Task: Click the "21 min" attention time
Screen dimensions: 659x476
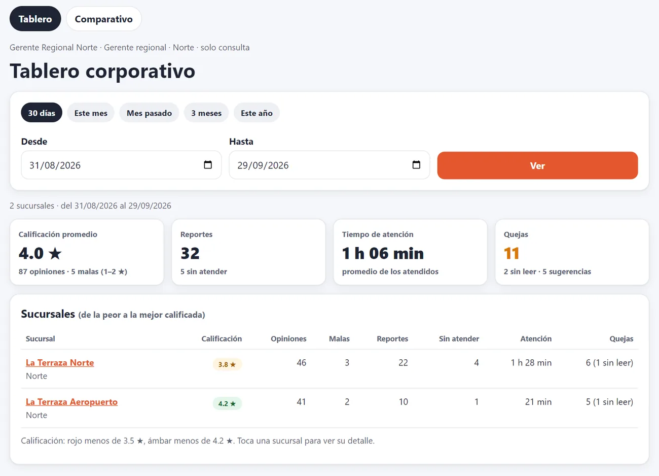Action: click(538, 402)
